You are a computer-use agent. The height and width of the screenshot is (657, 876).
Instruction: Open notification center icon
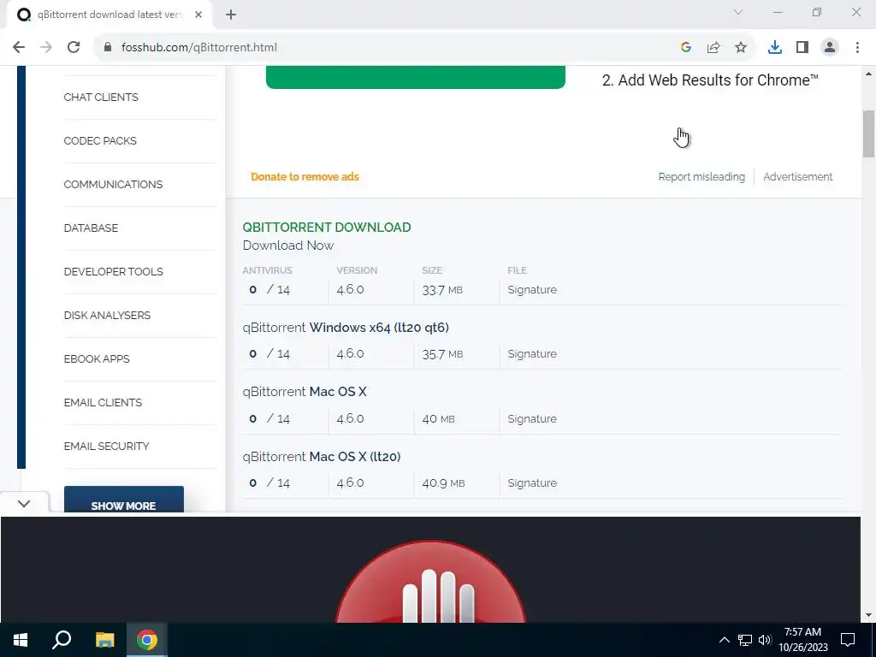848,640
